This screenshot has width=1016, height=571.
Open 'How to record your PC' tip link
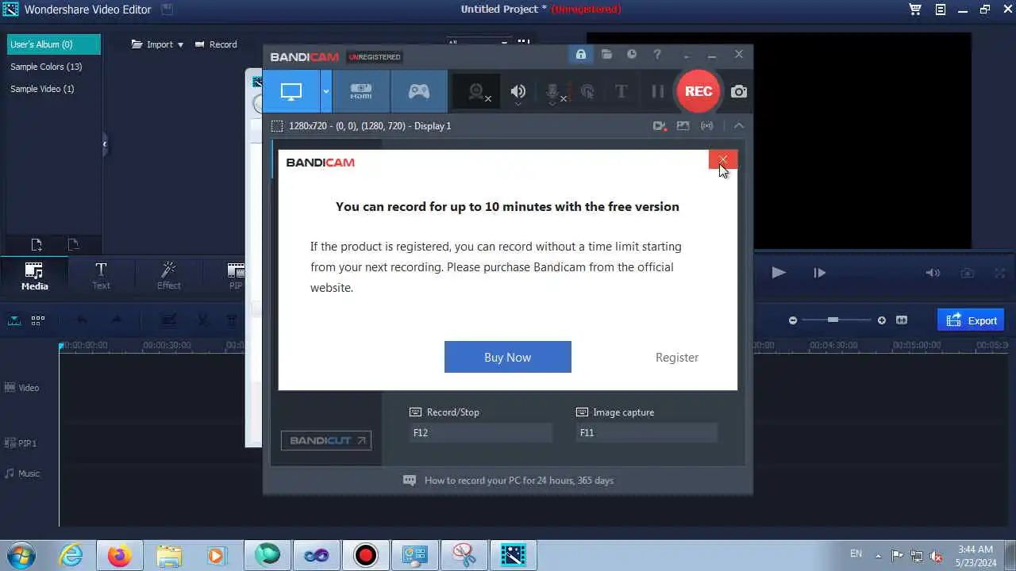(x=519, y=481)
